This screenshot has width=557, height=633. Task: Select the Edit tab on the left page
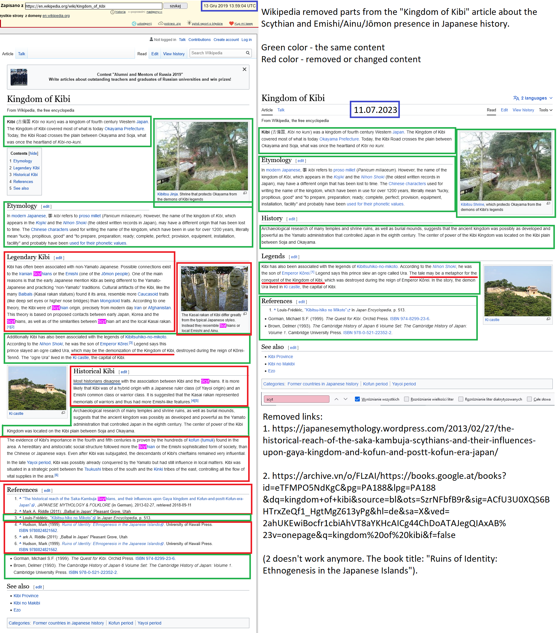coord(155,54)
